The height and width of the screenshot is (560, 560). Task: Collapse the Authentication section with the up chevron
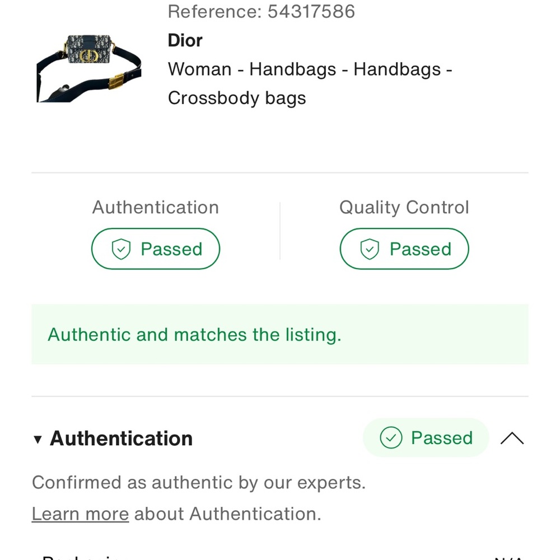(512, 438)
